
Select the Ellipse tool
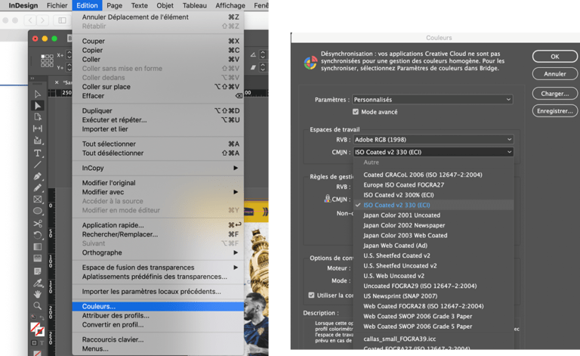pyautogui.click(x=37, y=211)
